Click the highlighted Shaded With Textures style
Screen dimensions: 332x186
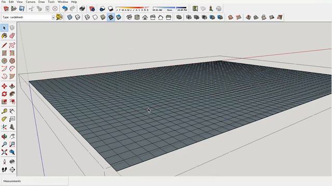pos(110,17)
